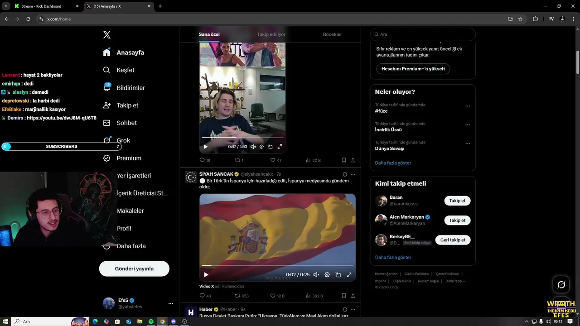Reply icon with 19 comments
The image size is (580, 326).
coord(202,160)
